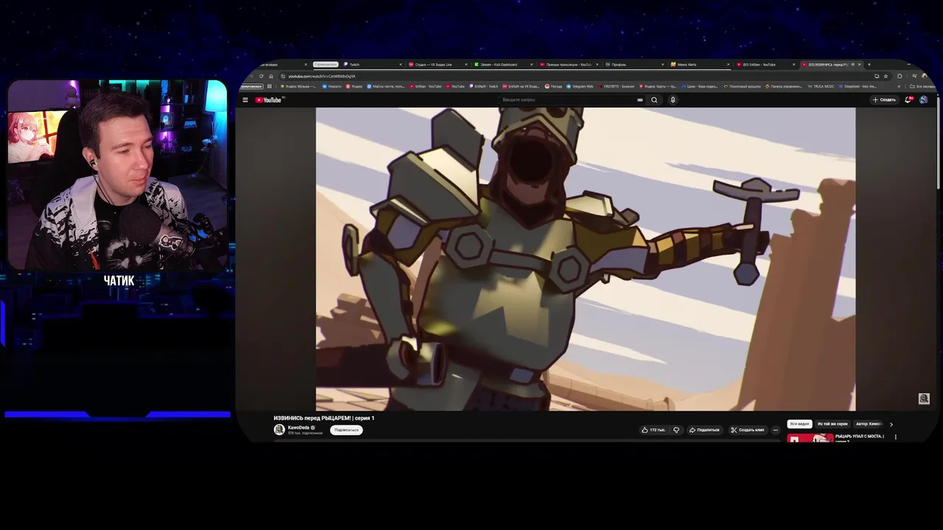Click the 'Создать клип' button
The height and width of the screenshot is (530, 943).
tap(747, 430)
